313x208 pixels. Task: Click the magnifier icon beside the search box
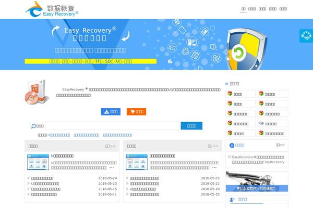point(33,126)
